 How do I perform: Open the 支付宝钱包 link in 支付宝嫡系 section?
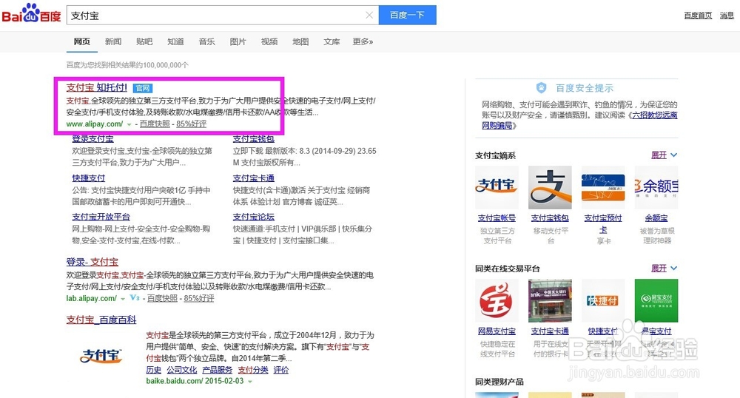[550, 217]
